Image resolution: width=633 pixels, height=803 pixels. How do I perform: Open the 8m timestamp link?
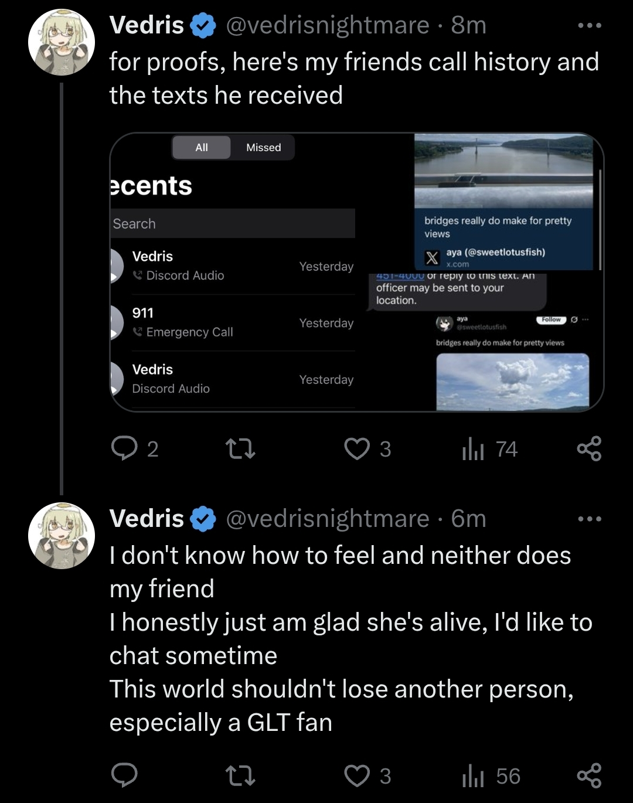[x=469, y=25]
